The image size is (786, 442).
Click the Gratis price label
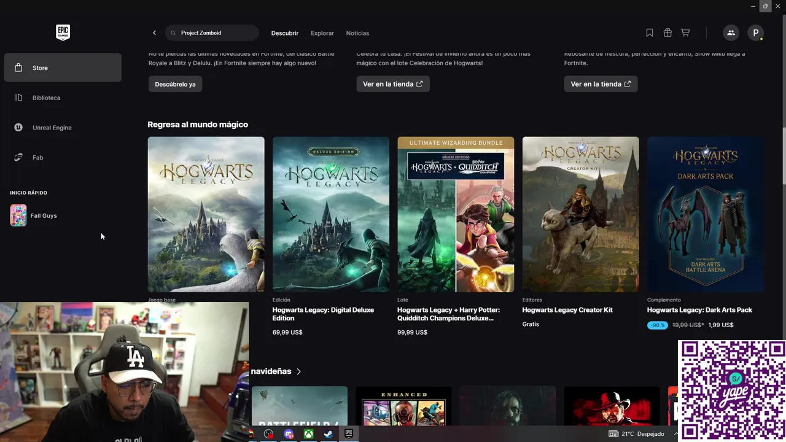point(531,324)
